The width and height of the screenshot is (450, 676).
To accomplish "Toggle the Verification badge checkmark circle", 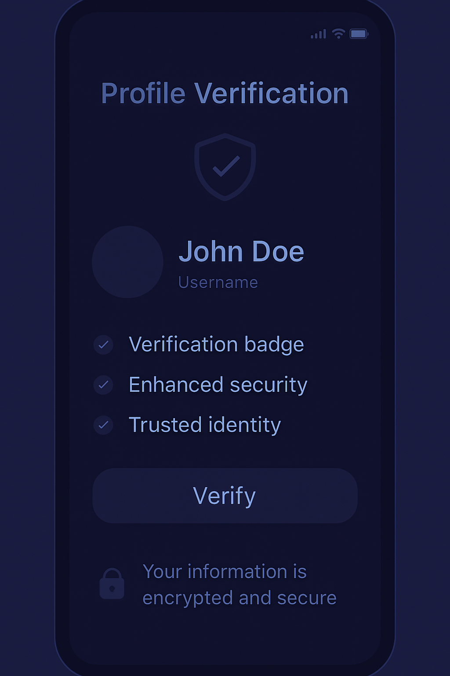I will 104,345.
